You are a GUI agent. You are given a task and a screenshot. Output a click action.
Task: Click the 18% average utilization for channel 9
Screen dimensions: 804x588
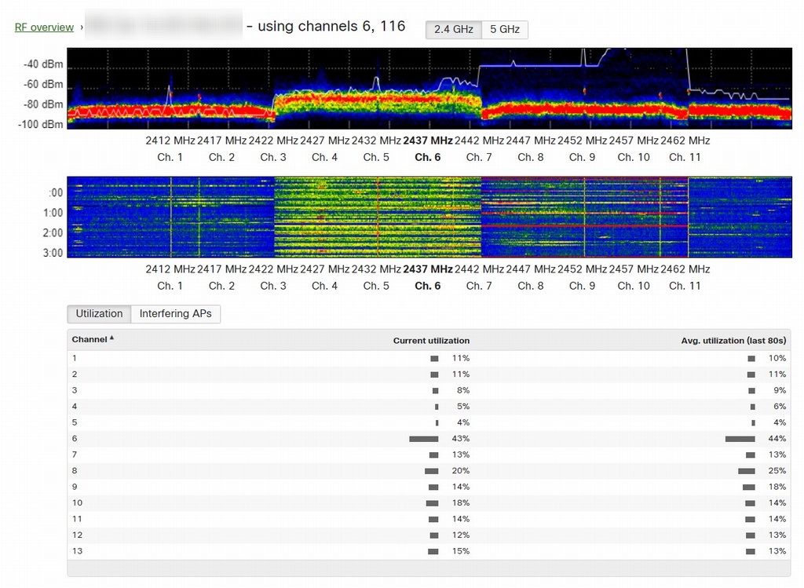coord(777,487)
